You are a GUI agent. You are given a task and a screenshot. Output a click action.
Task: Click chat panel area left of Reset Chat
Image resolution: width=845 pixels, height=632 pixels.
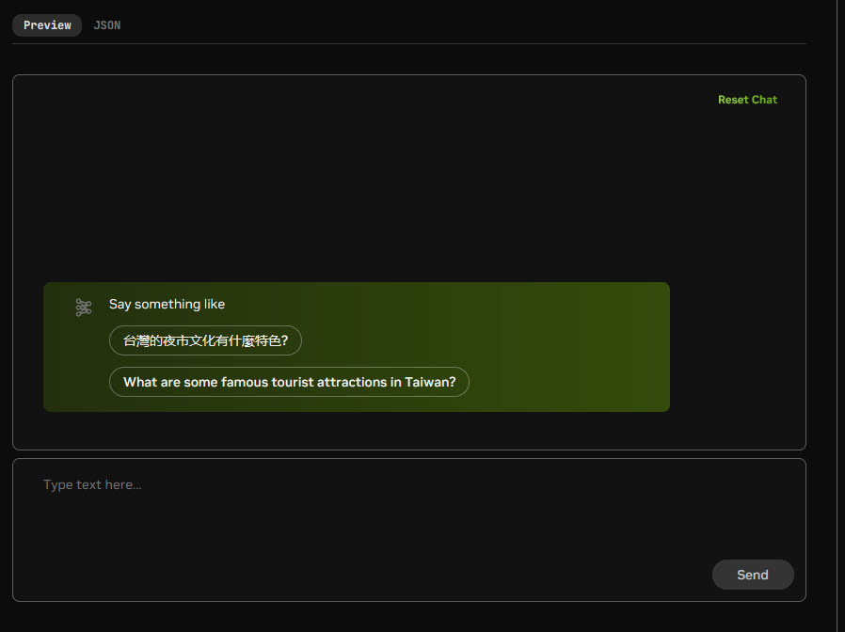coord(470,100)
